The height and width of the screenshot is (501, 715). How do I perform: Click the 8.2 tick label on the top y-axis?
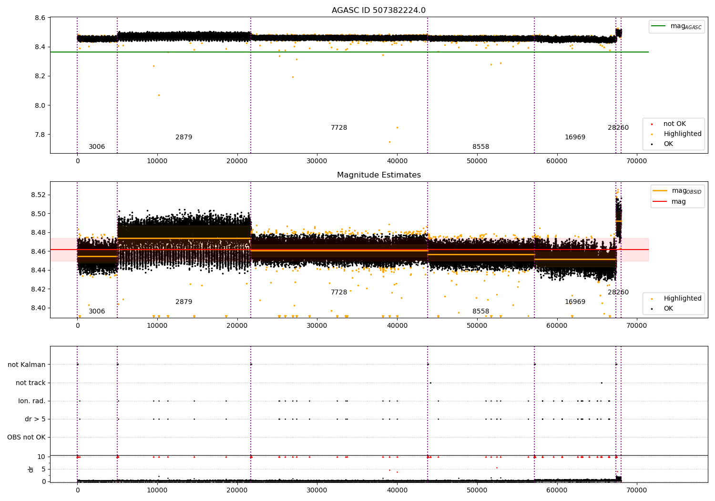tap(41, 76)
